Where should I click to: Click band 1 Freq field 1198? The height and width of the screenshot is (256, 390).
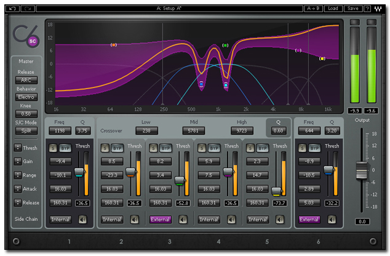pyautogui.click(x=60, y=130)
